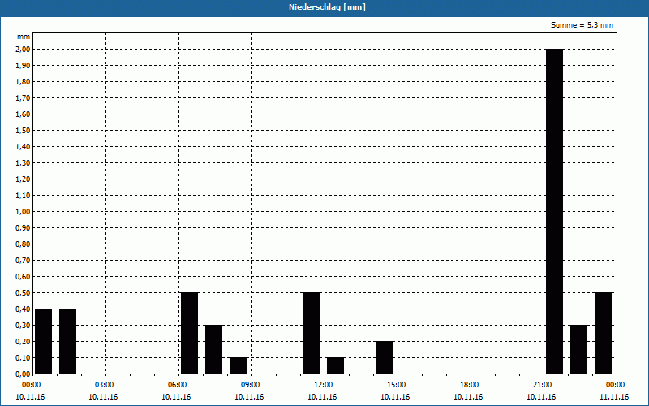Select the 0,20 y-axis value
This screenshot has width=649, height=406.
pos(24,341)
